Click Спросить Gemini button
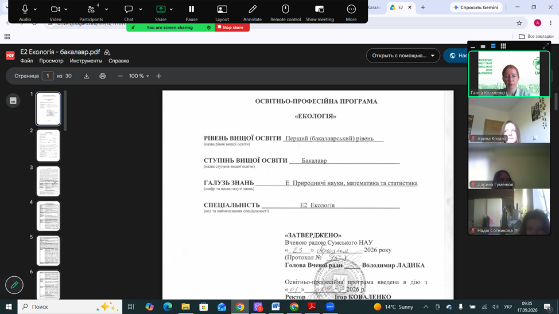The width and height of the screenshot is (559, 314). pos(476,7)
